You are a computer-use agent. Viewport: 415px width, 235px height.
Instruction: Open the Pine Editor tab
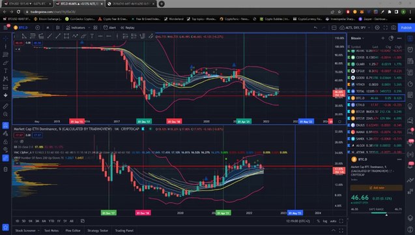tap(73, 230)
